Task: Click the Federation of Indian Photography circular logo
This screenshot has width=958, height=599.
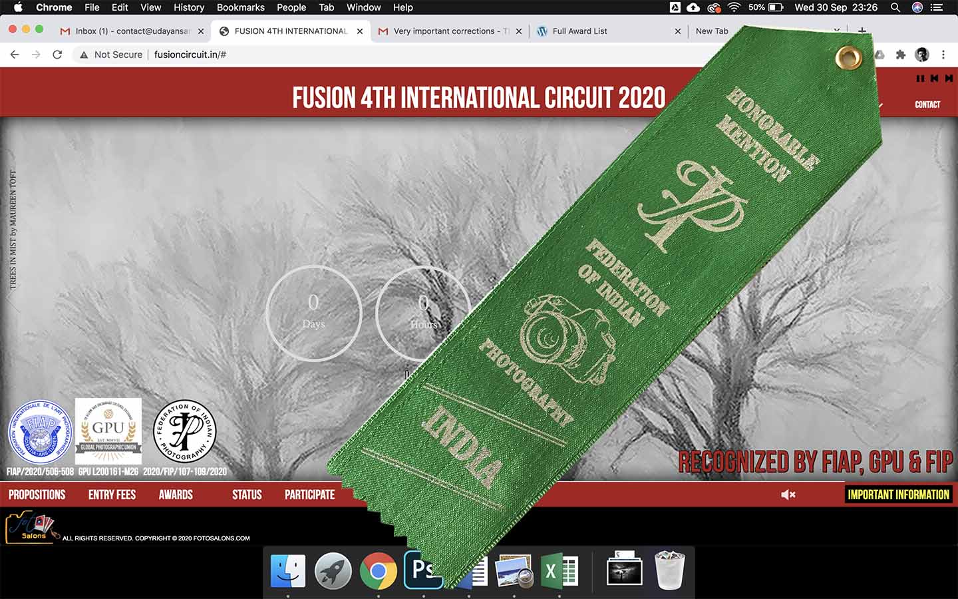Action: point(184,431)
